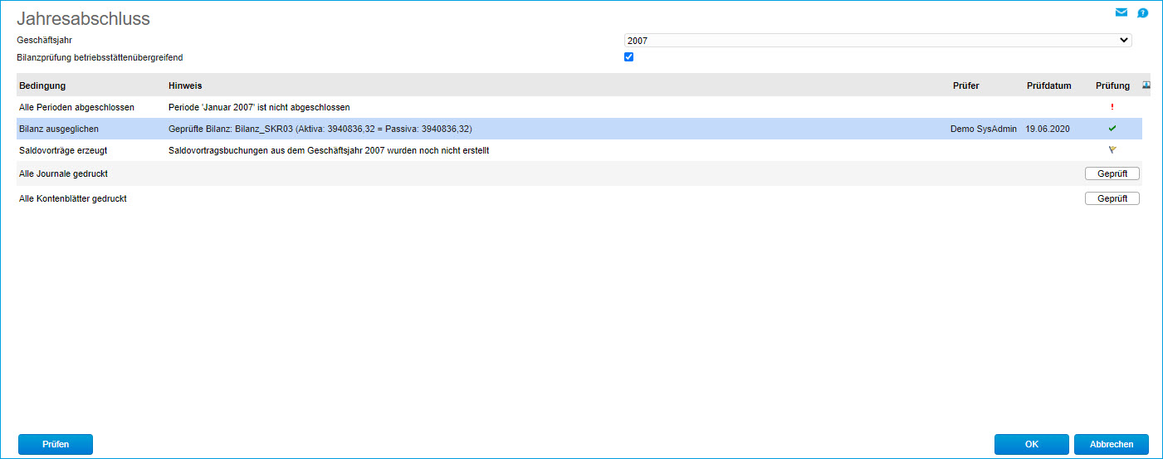Sort by the Bedingung column header
The width and height of the screenshot is (1163, 459).
(x=42, y=85)
